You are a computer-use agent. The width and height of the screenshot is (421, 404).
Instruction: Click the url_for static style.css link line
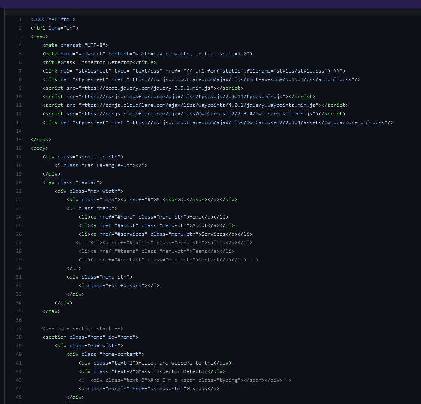[194, 71]
